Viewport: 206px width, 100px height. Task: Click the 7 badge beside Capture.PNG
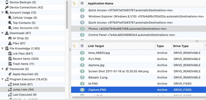click(82, 90)
